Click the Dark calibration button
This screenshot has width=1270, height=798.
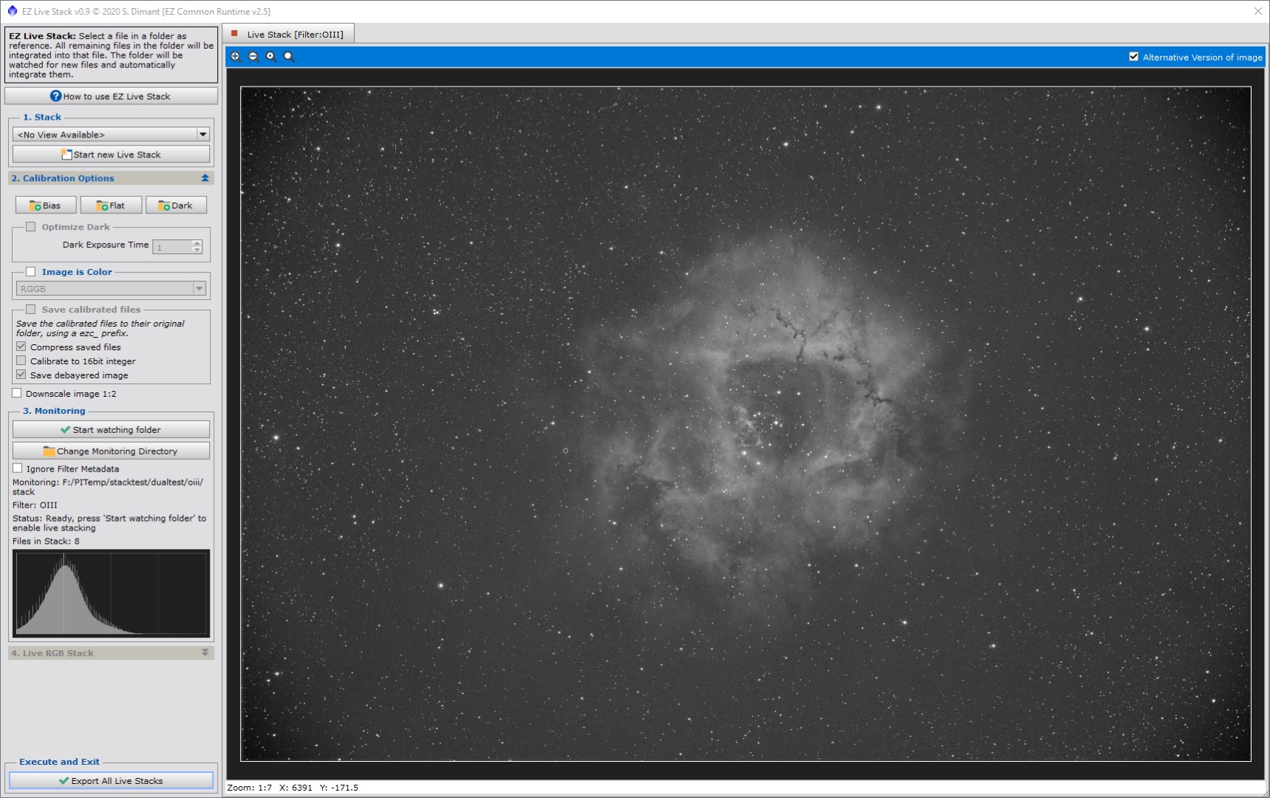pos(176,205)
